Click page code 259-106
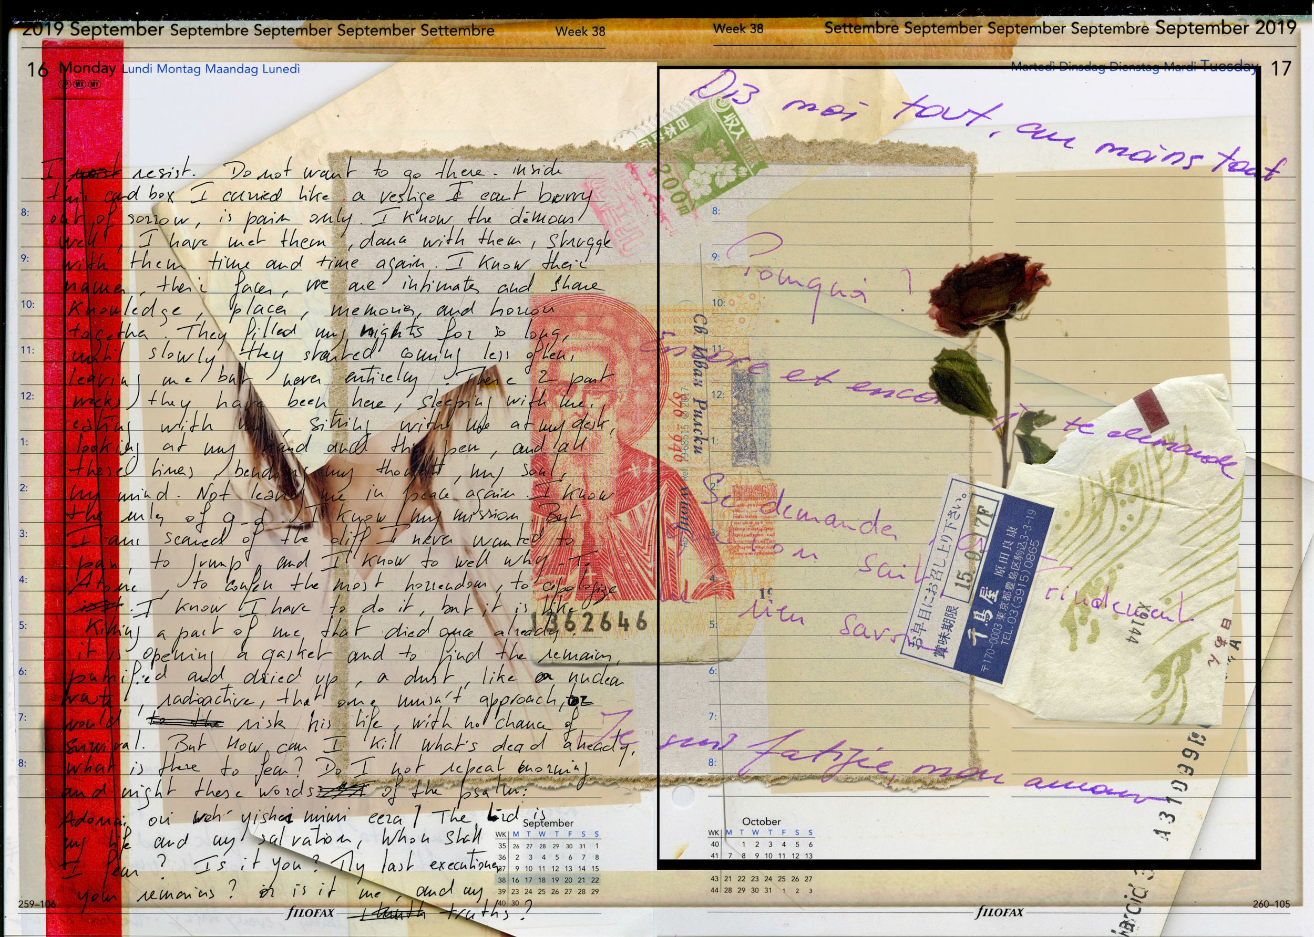Screen dimensions: 1314x937 [37, 904]
